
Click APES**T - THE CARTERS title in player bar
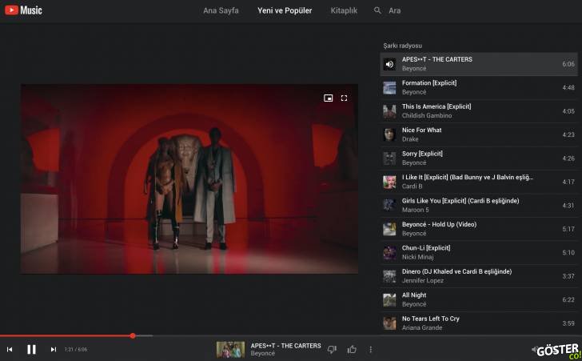pos(286,345)
